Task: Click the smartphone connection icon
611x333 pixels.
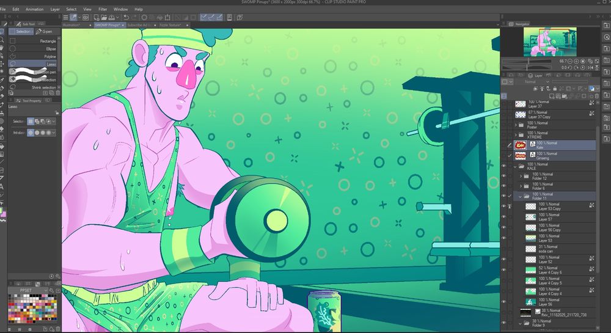Action: (x=230, y=17)
